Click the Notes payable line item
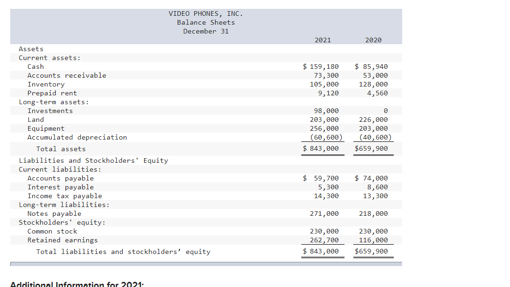 tap(49, 214)
